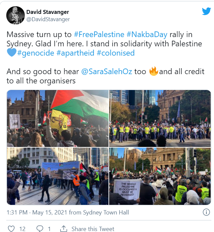Open the #colonised hashtag link

[x=115, y=53]
